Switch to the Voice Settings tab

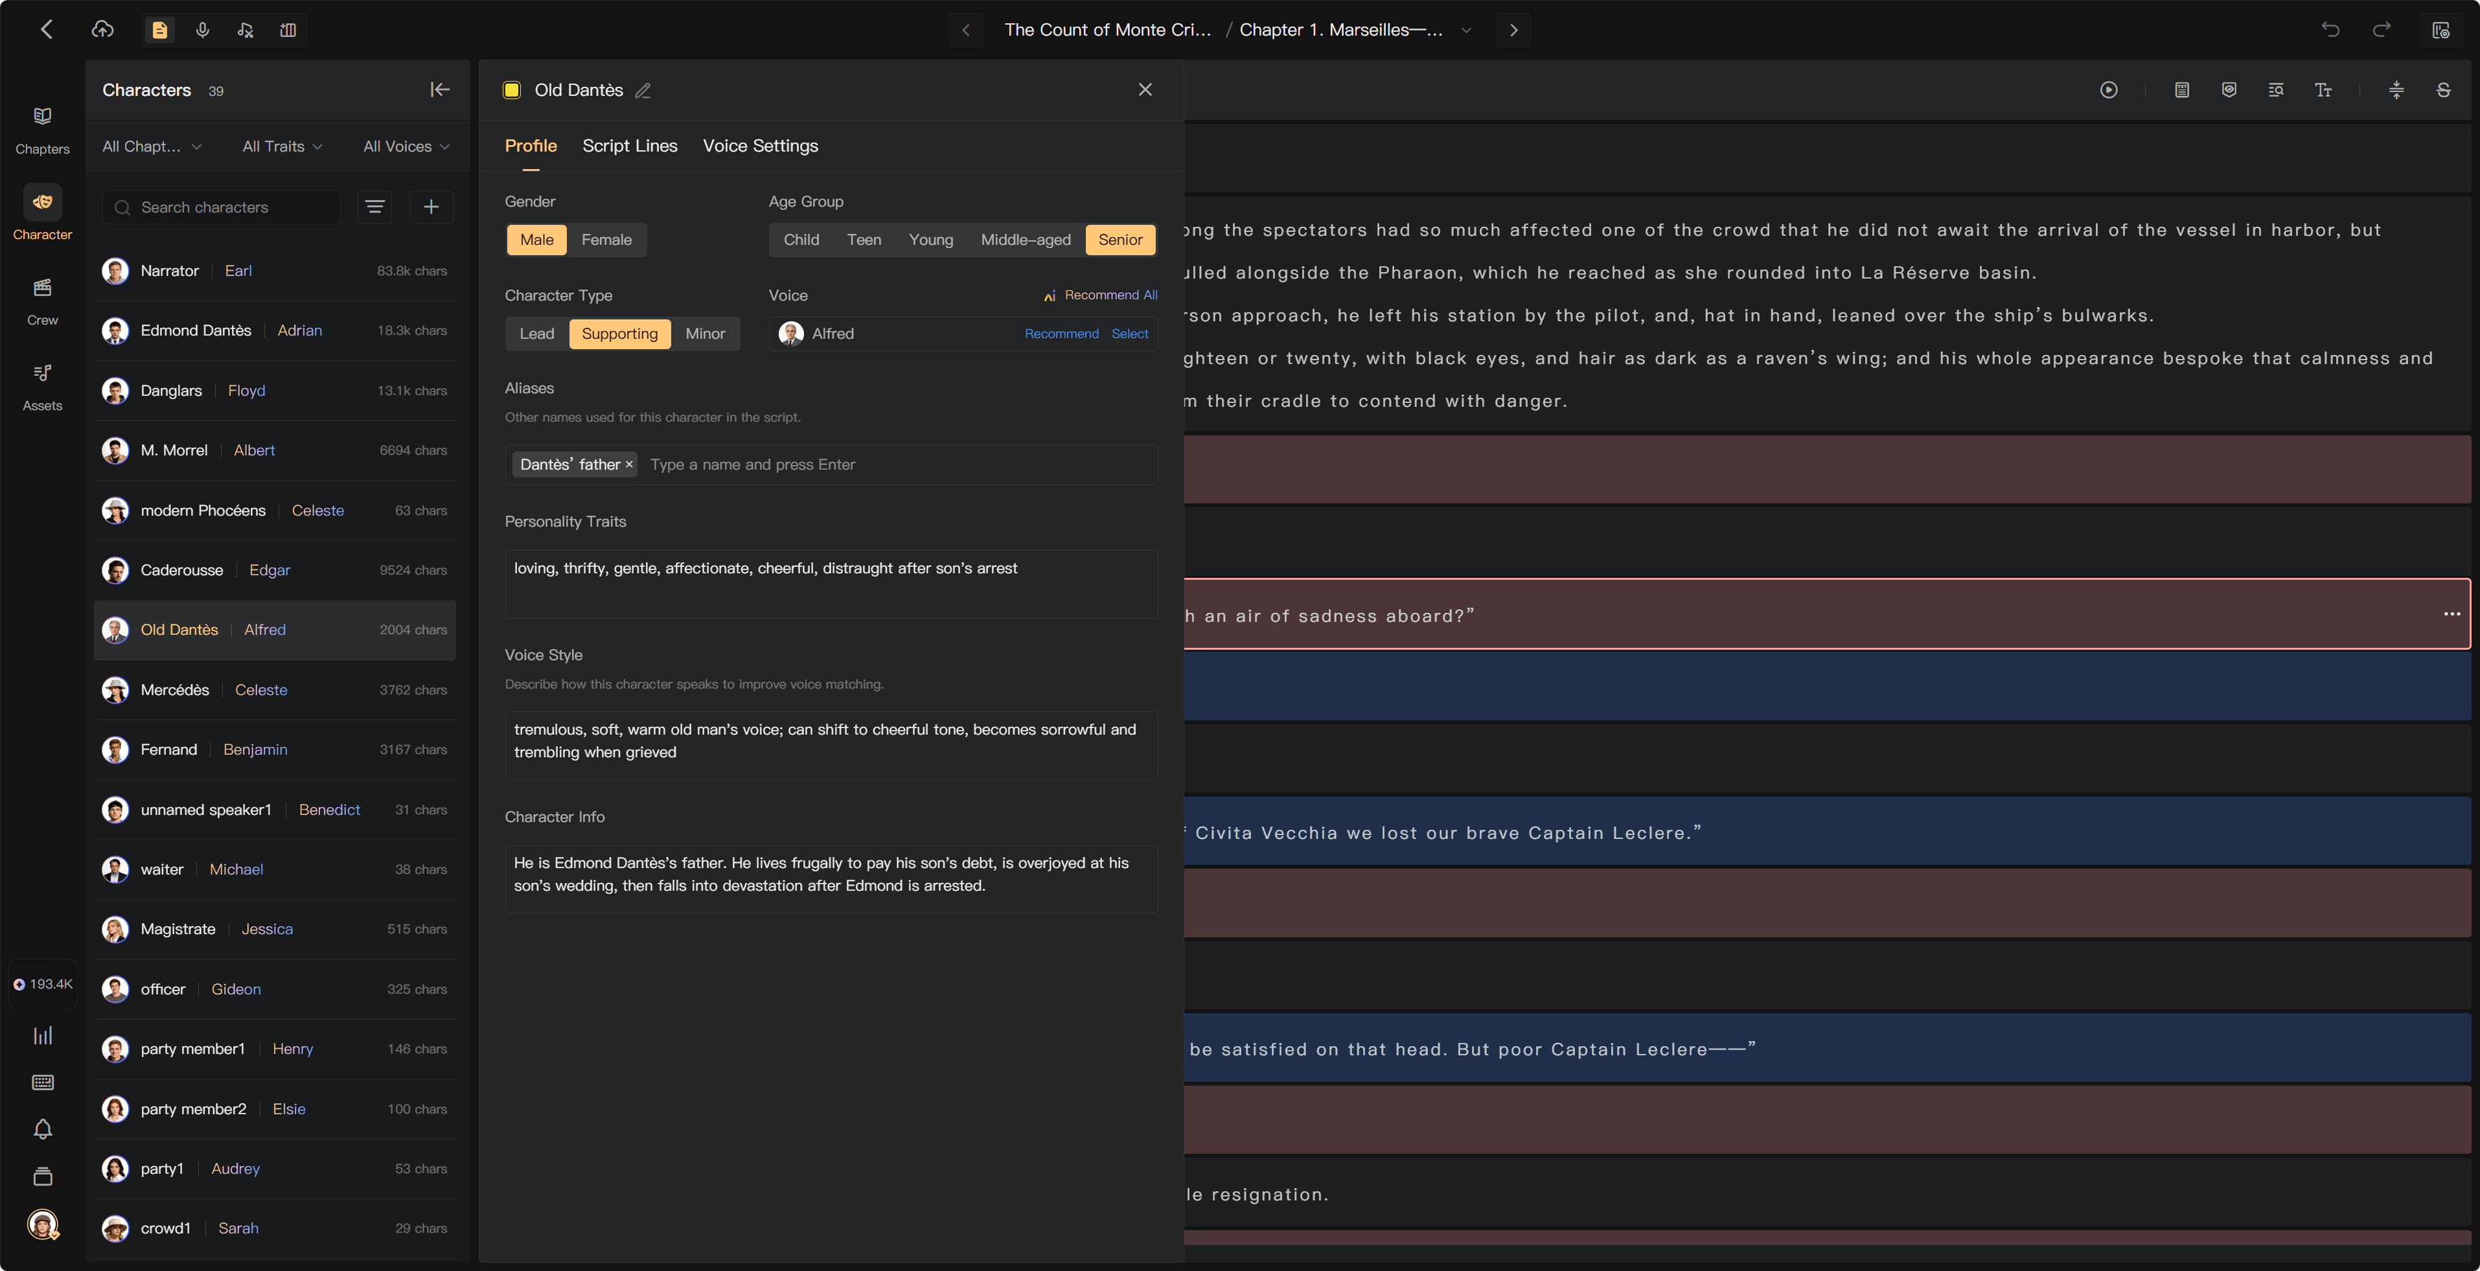(x=761, y=145)
